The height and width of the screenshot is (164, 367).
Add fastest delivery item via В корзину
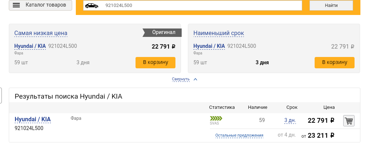334,62
